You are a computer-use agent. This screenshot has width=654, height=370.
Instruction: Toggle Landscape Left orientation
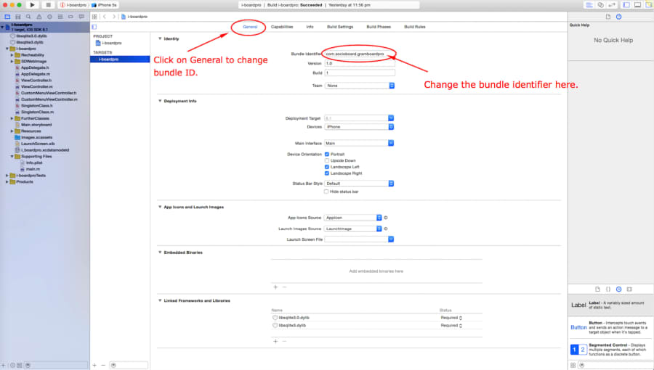click(327, 167)
